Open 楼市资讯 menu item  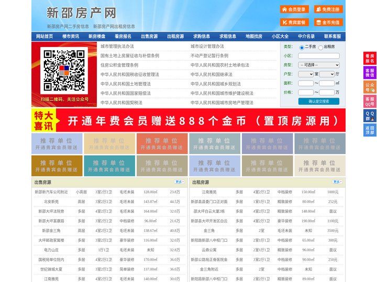(71, 37)
